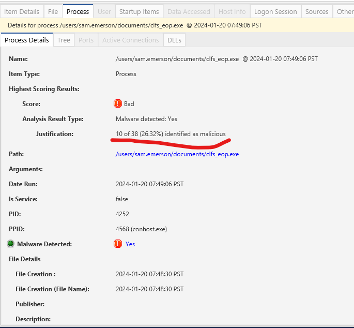The width and height of the screenshot is (354, 328).
Task: Click the red alert icon beside Bad score
Action: pyautogui.click(x=118, y=104)
